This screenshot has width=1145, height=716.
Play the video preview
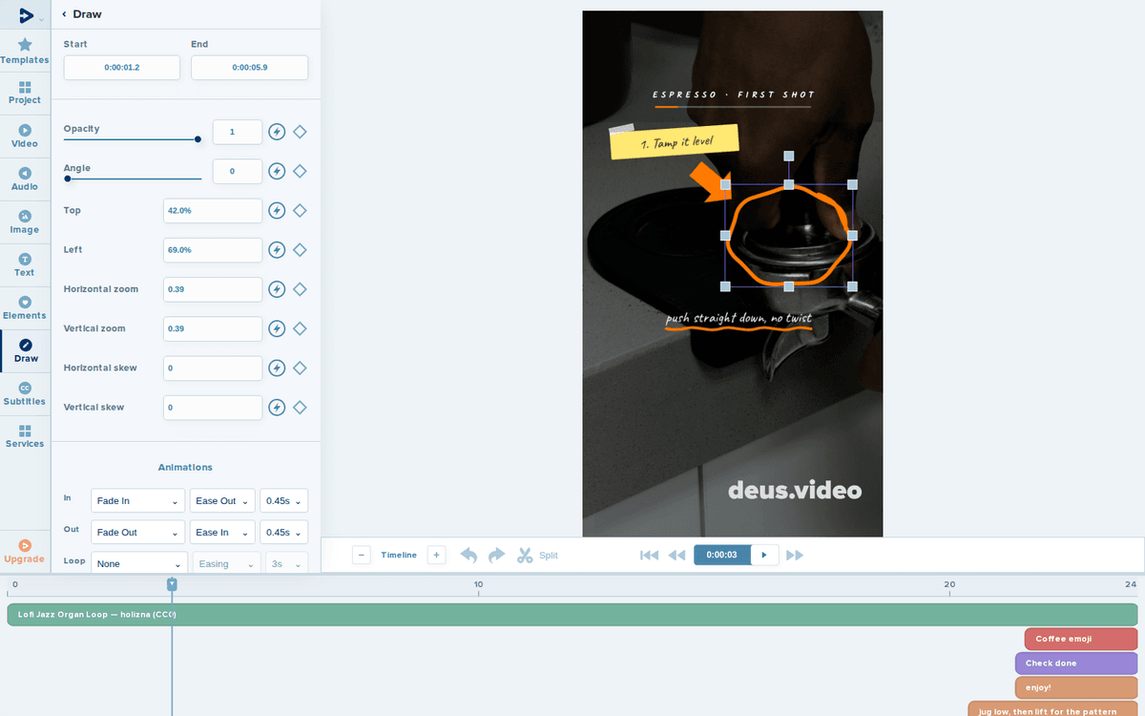[x=764, y=555]
